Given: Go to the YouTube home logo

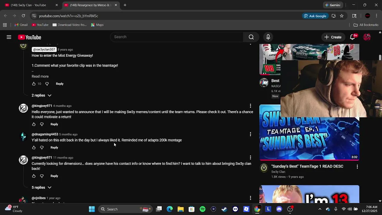Looking at the screenshot, I should [x=29, y=37].
